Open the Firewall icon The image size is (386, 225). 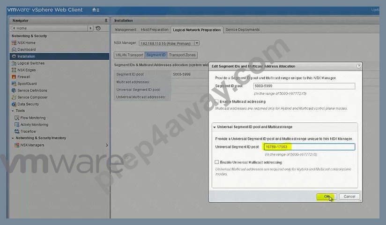tap(14, 77)
